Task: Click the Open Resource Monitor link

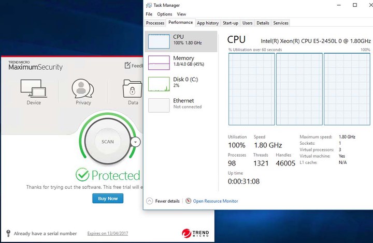Action: [216, 201]
